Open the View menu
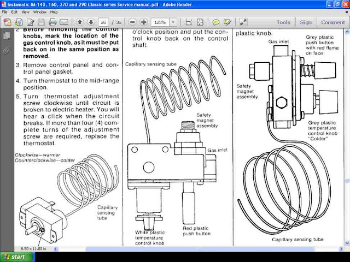 pos(25,12)
